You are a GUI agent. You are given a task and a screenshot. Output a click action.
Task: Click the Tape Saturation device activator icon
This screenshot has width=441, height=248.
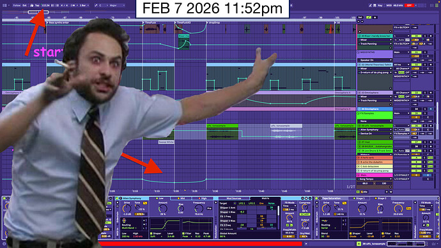316,198
